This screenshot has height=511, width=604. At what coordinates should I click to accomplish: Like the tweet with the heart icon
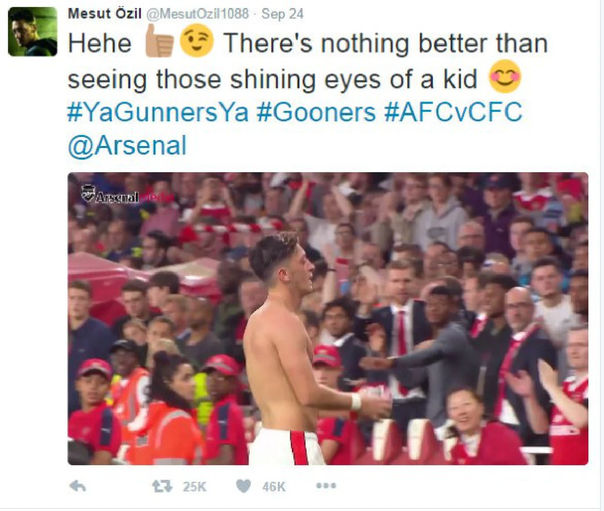[x=244, y=486]
